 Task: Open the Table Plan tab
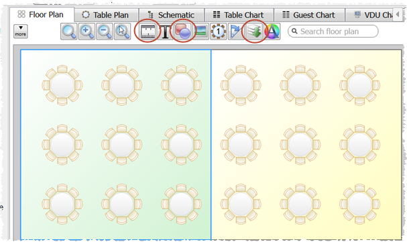point(106,15)
